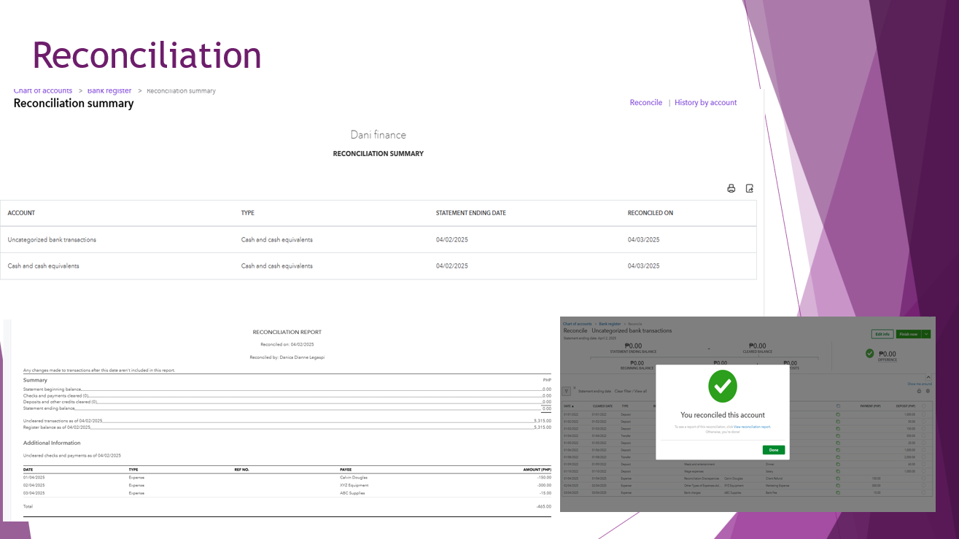Viewport: 959px width, 539px height.
Task: Select the circle for the 01/02/2022 deposit of 50.00
Action: tap(925, 422)
